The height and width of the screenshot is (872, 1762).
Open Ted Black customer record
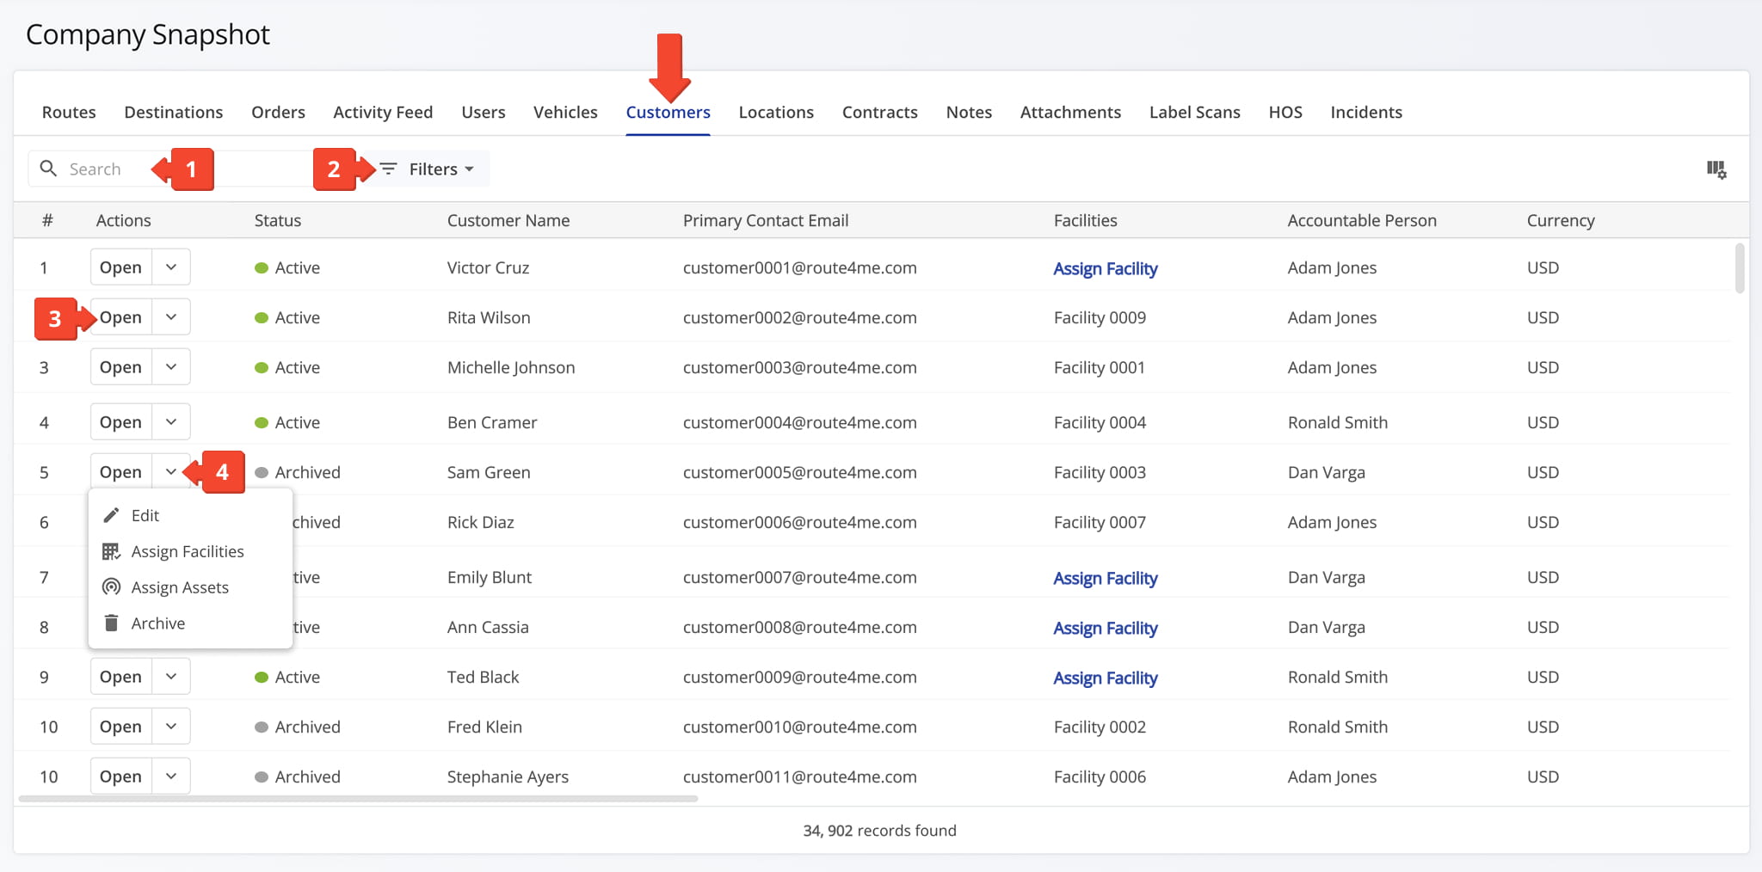[120, 677]
